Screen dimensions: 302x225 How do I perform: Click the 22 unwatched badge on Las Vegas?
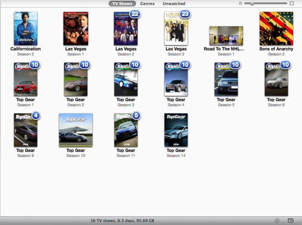coord(135,14)
